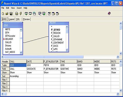Click the table link icon with blue arrow

pos(40,14)
